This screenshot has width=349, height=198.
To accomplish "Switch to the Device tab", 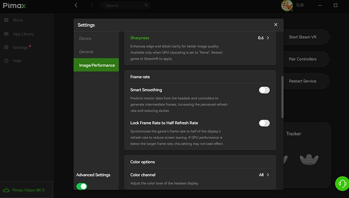I will click(96, 38).
